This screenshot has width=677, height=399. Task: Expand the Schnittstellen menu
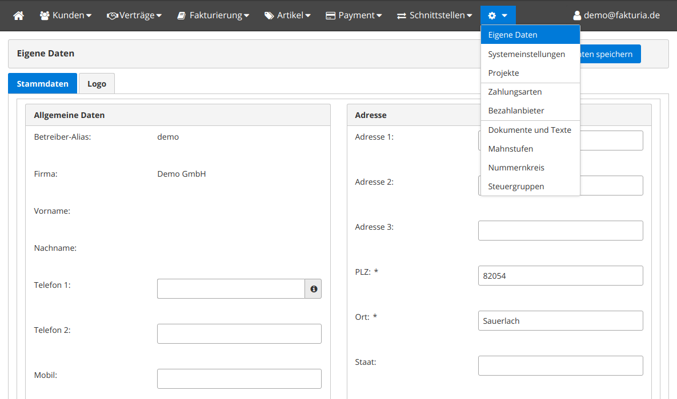point(435,16)
